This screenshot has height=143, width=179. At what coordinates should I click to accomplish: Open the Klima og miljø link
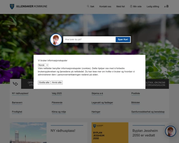click(x=59, y=112)
